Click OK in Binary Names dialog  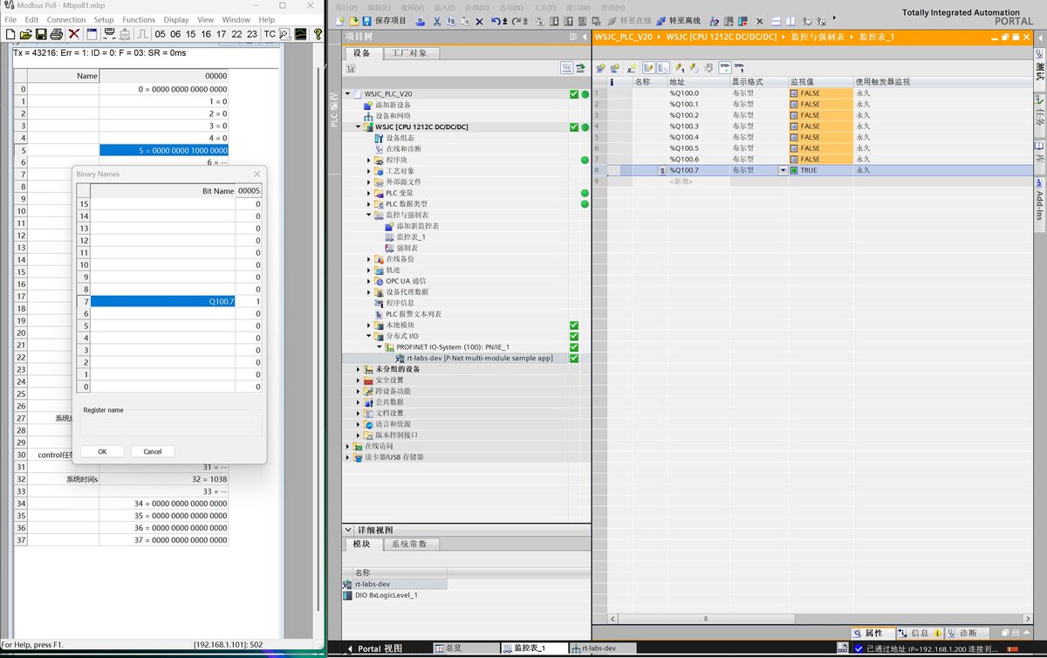pyautogui.click(x=102, y=451)
